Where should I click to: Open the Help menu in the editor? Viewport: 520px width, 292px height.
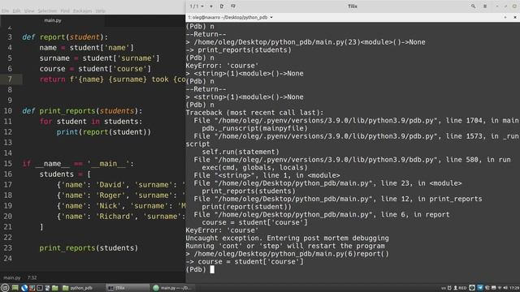100,11
